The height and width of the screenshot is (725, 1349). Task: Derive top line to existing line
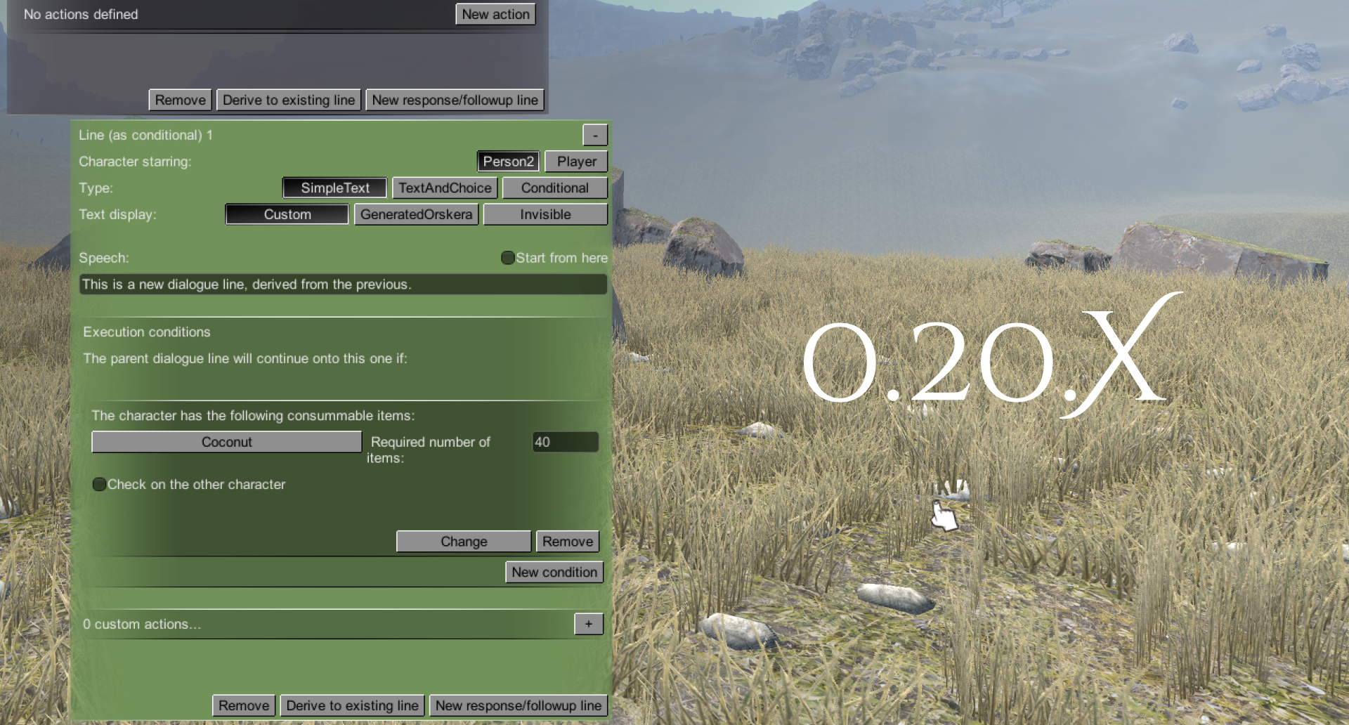(289, 100)
